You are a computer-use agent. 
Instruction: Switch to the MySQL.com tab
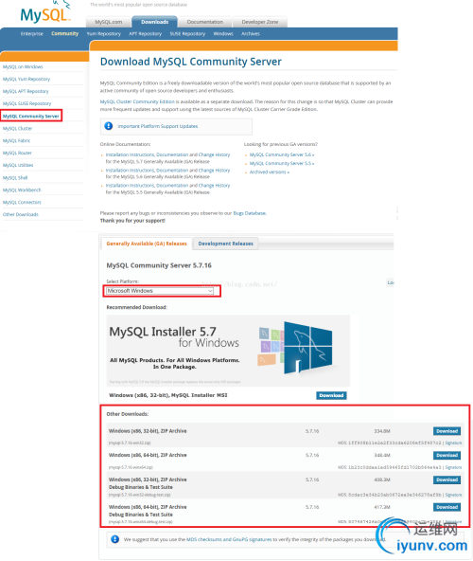click(108, 22)
